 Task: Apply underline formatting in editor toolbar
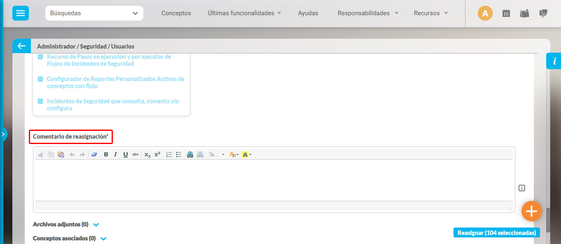[126, 155]
